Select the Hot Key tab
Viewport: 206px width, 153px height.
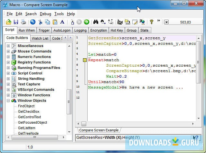click(x=117, y=30)
